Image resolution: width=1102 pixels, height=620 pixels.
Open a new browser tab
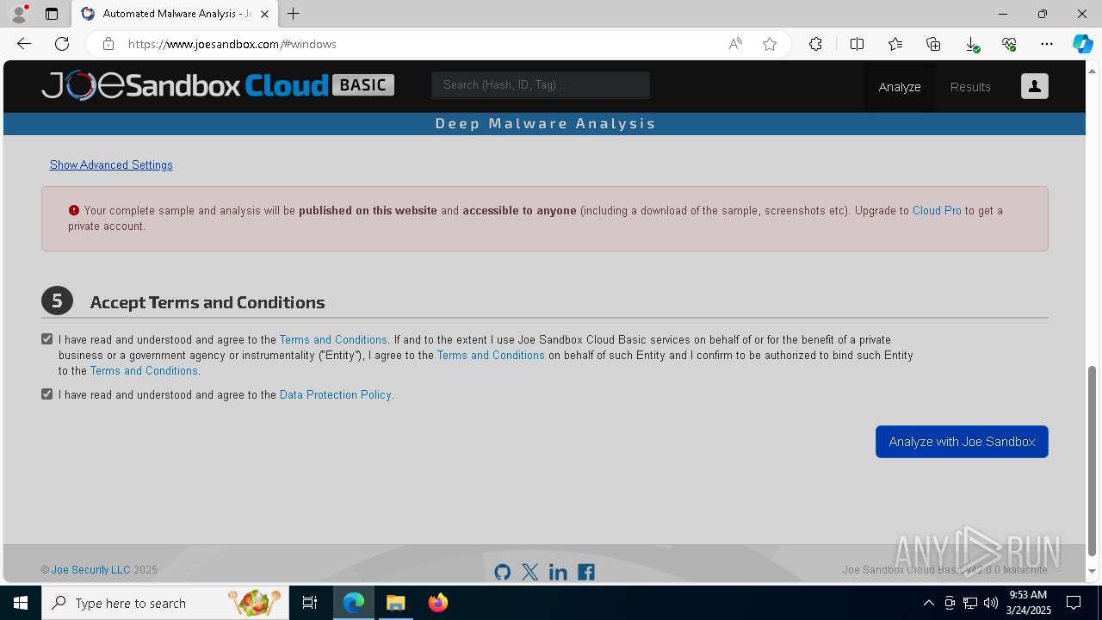(x=294, y=14)
